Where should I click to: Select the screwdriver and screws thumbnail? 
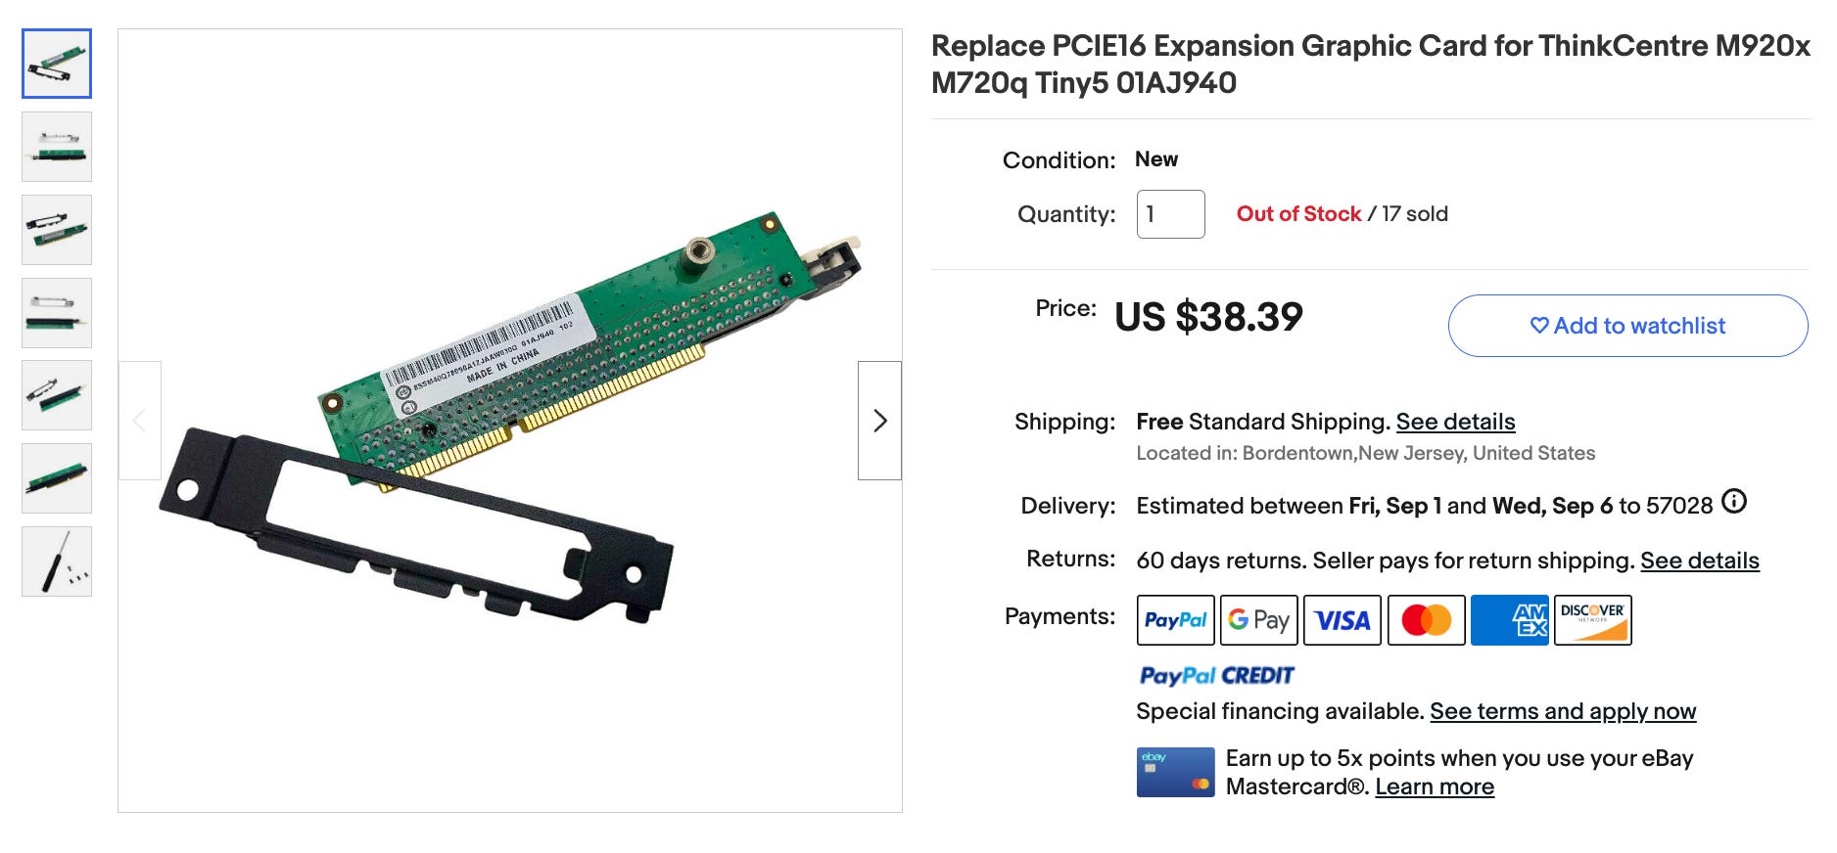point(57,561)
